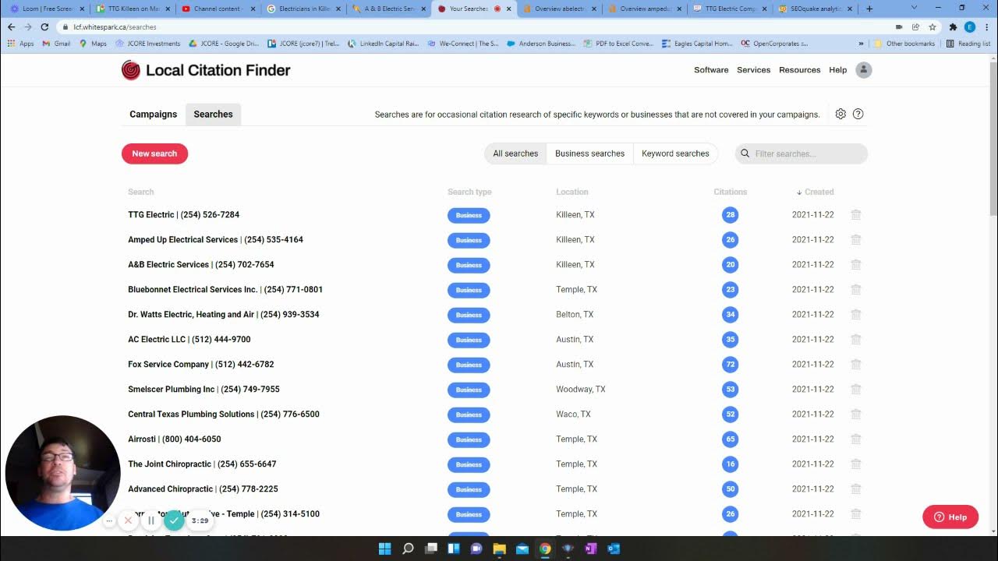Viewport: 998px width, 561px height.
Task: Click the Local Citation Finder logo
Action: 206,70
